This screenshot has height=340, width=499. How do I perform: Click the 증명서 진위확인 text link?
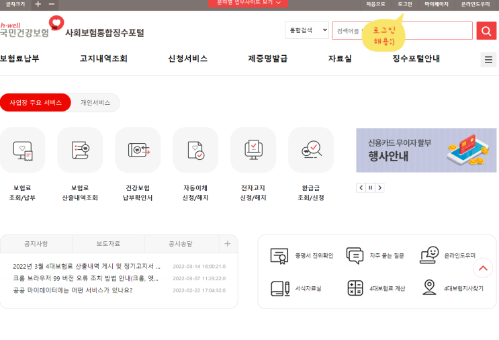pos(314,255)
